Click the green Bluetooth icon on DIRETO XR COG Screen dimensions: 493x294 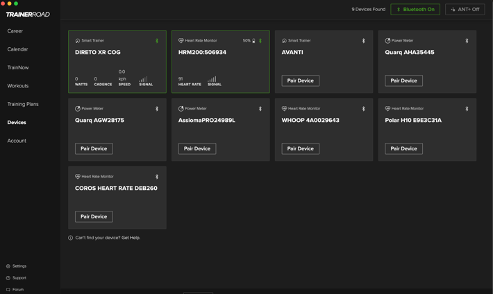click(157, 41)
